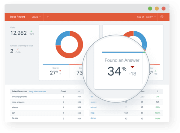Image resolution: width=180 pixels, height=133 pixels.
Task: Click the red window control button
Action: click(163, 8)
